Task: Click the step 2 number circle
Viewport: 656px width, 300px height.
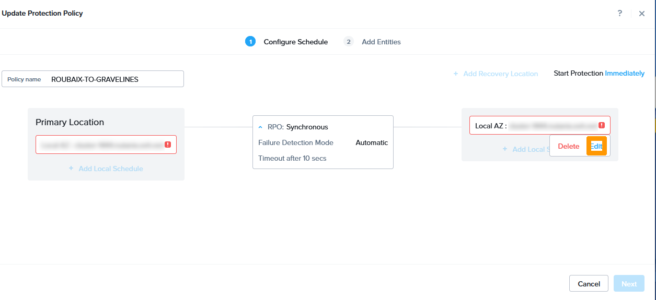Action: [x=349, y=42]
